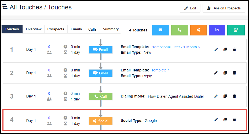249x134 pixels.
Task: Open the hamburger menu beside All Touches
Action: click(x=5, y=7)
